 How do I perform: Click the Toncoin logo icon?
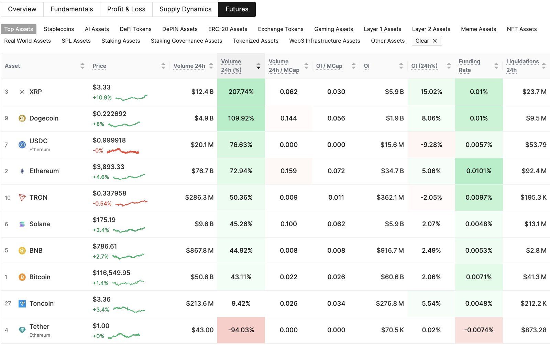(x=22, y=303)
